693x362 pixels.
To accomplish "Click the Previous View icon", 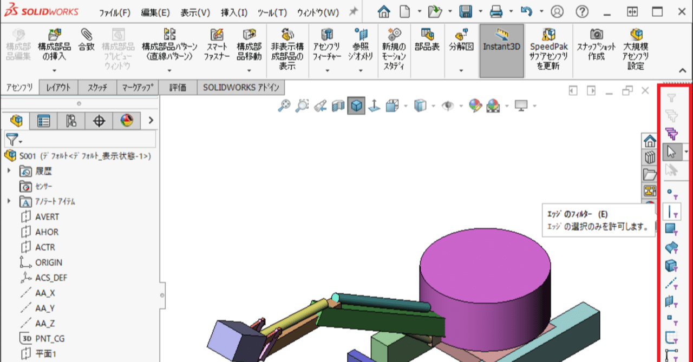I will click(321, 106).
